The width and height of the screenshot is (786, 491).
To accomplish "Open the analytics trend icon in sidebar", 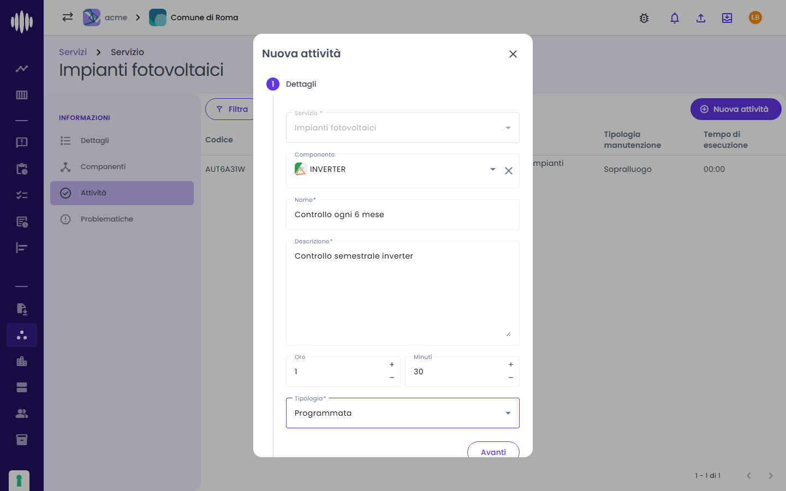I will [22, 69].
